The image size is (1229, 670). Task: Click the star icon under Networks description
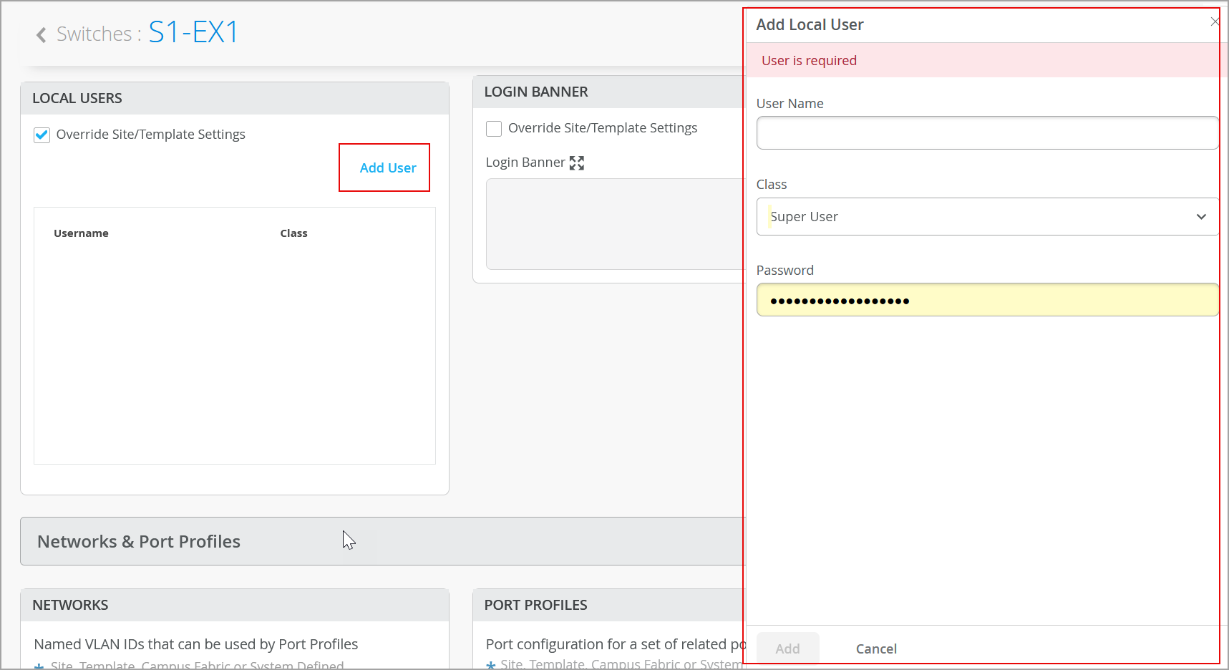coord(39,666)
